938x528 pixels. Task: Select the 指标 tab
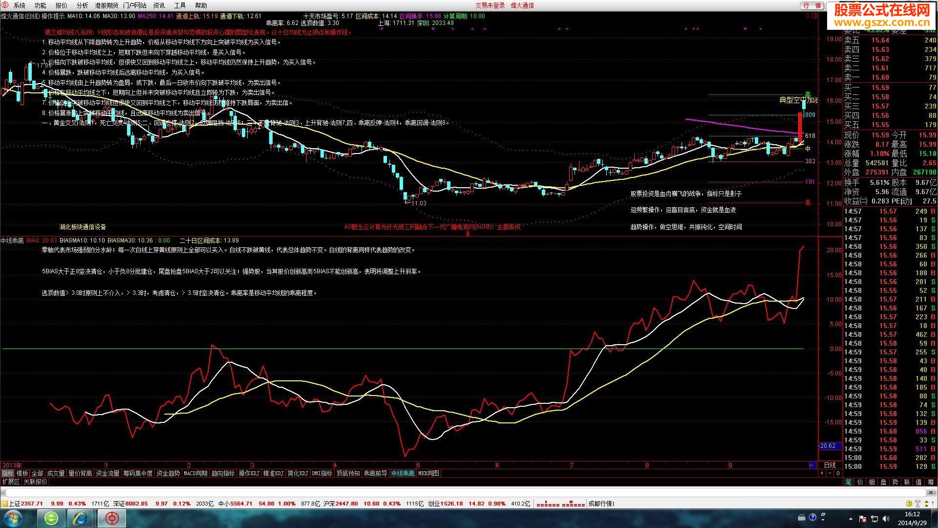pyautogui.click(x=8, y=473)
